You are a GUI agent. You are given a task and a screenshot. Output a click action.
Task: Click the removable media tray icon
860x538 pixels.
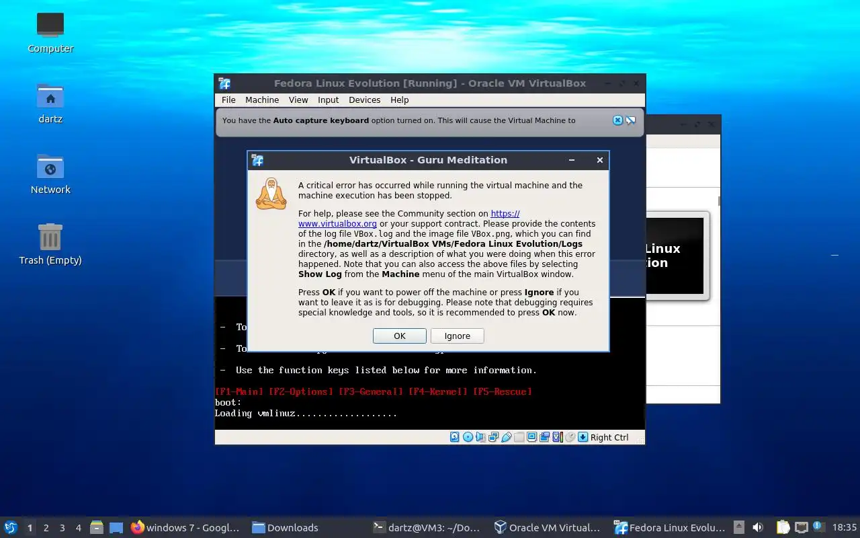[x=739, y=527]
